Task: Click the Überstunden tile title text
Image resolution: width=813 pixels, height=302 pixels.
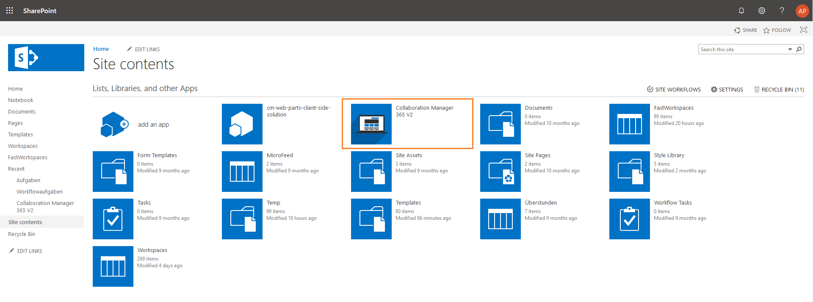Action: tap(541, 203)
